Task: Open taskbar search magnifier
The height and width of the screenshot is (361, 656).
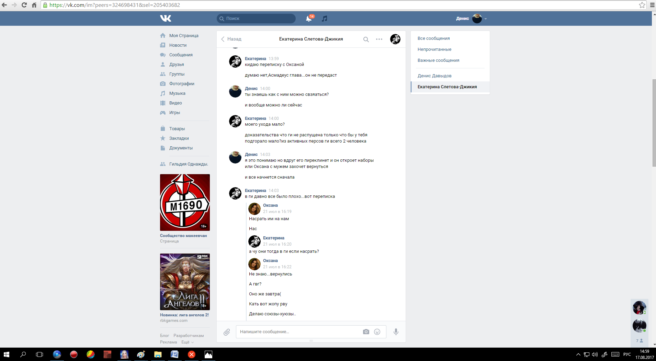Action: tap(23, 354)
